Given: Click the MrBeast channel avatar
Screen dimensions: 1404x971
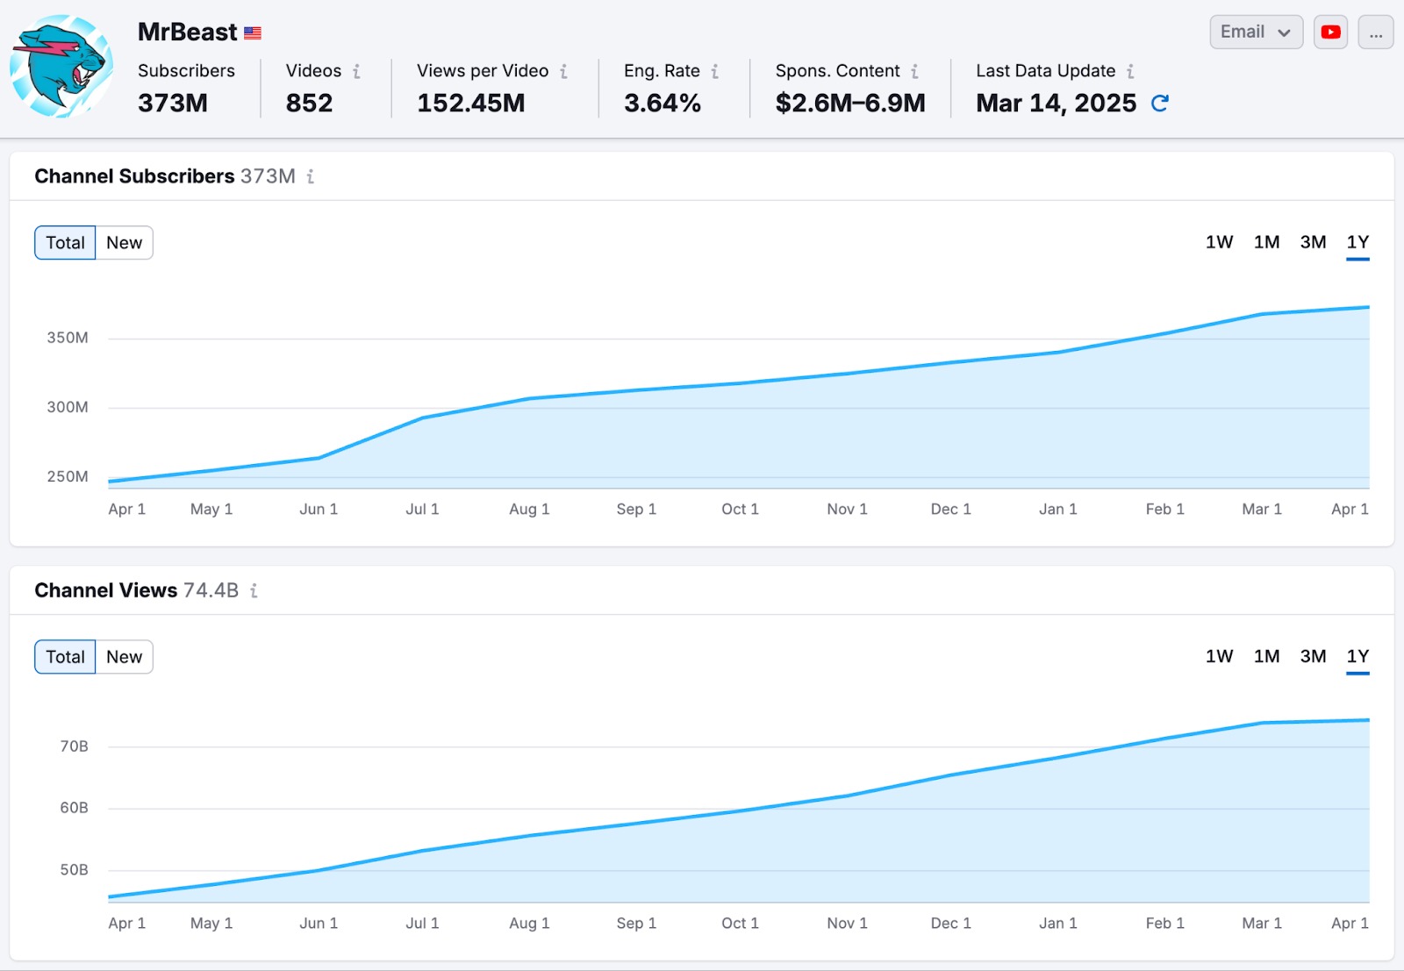Looking at the screenshot, I should click(61, 67).
